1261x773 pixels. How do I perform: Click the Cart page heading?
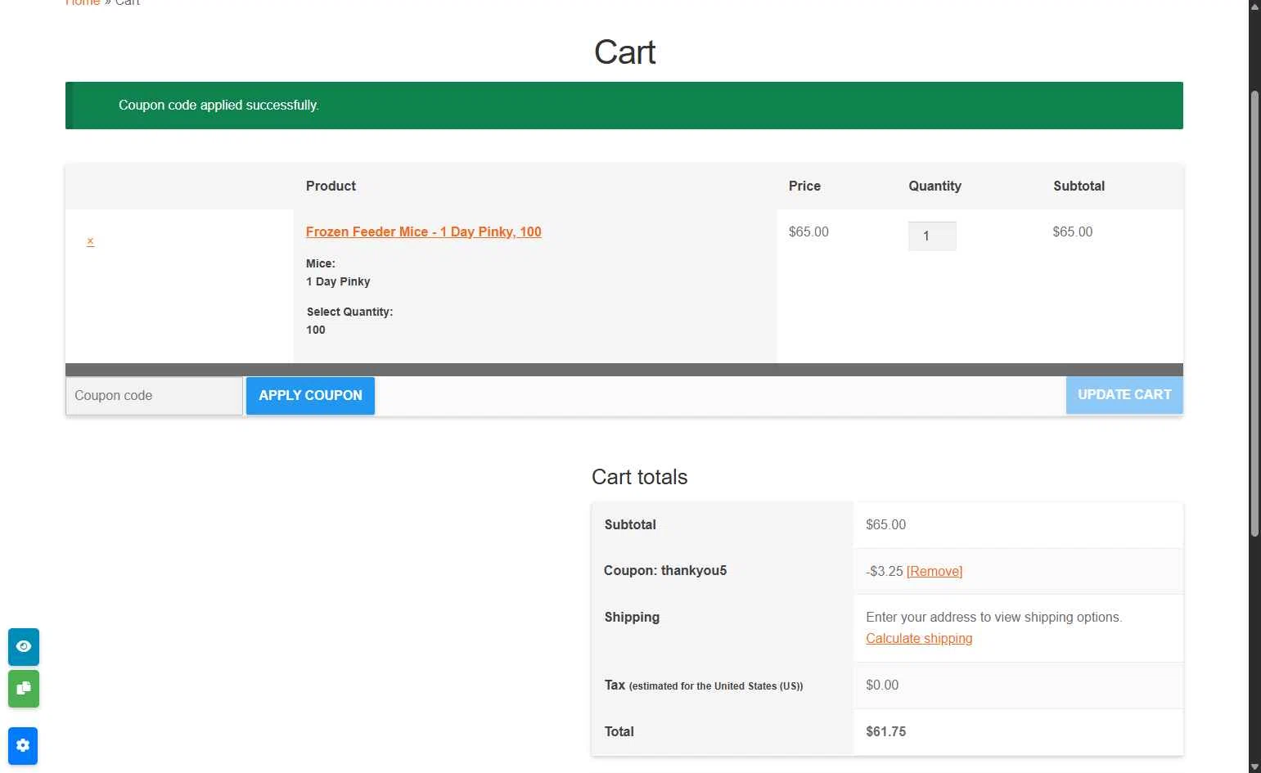(624, 52)
